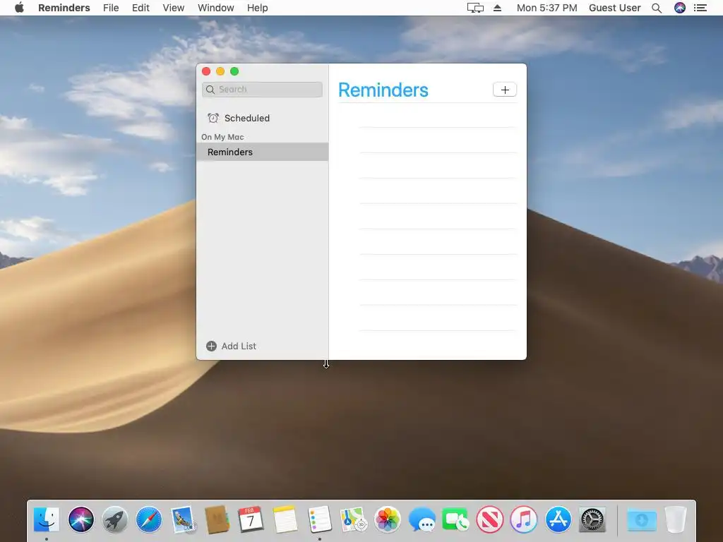
Task: Click the Siri icon in menu bar
Action: click(x=680, y=8)
